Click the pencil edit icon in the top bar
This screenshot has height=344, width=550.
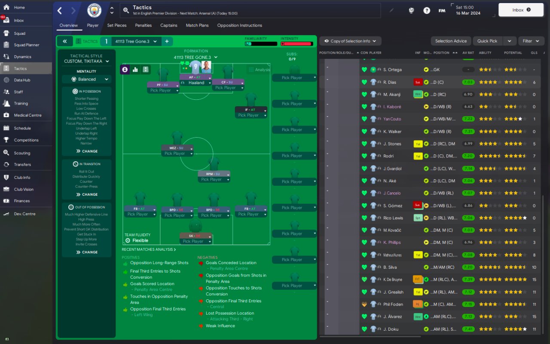tap(391, 10)
